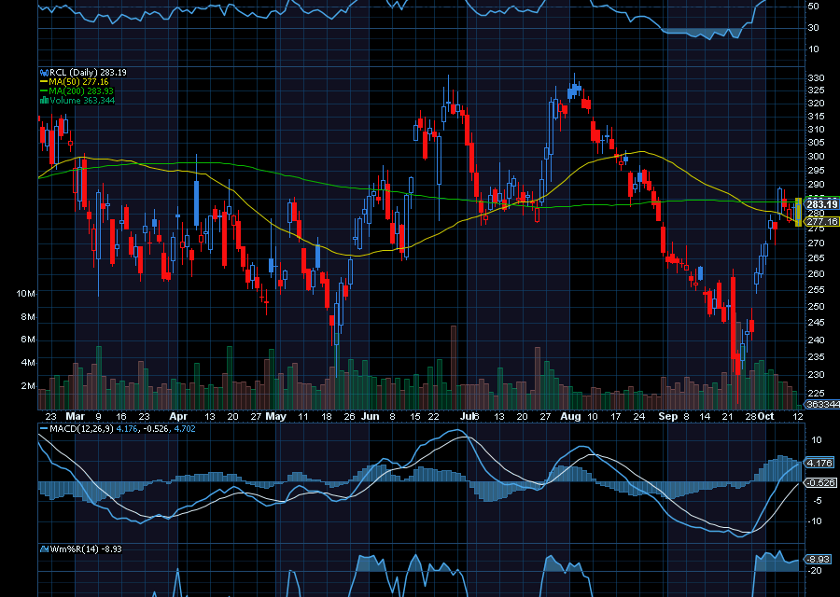Select the MACD(12,26,9) indicator label
Screen dimensions: 840x597
pos(81,429)
